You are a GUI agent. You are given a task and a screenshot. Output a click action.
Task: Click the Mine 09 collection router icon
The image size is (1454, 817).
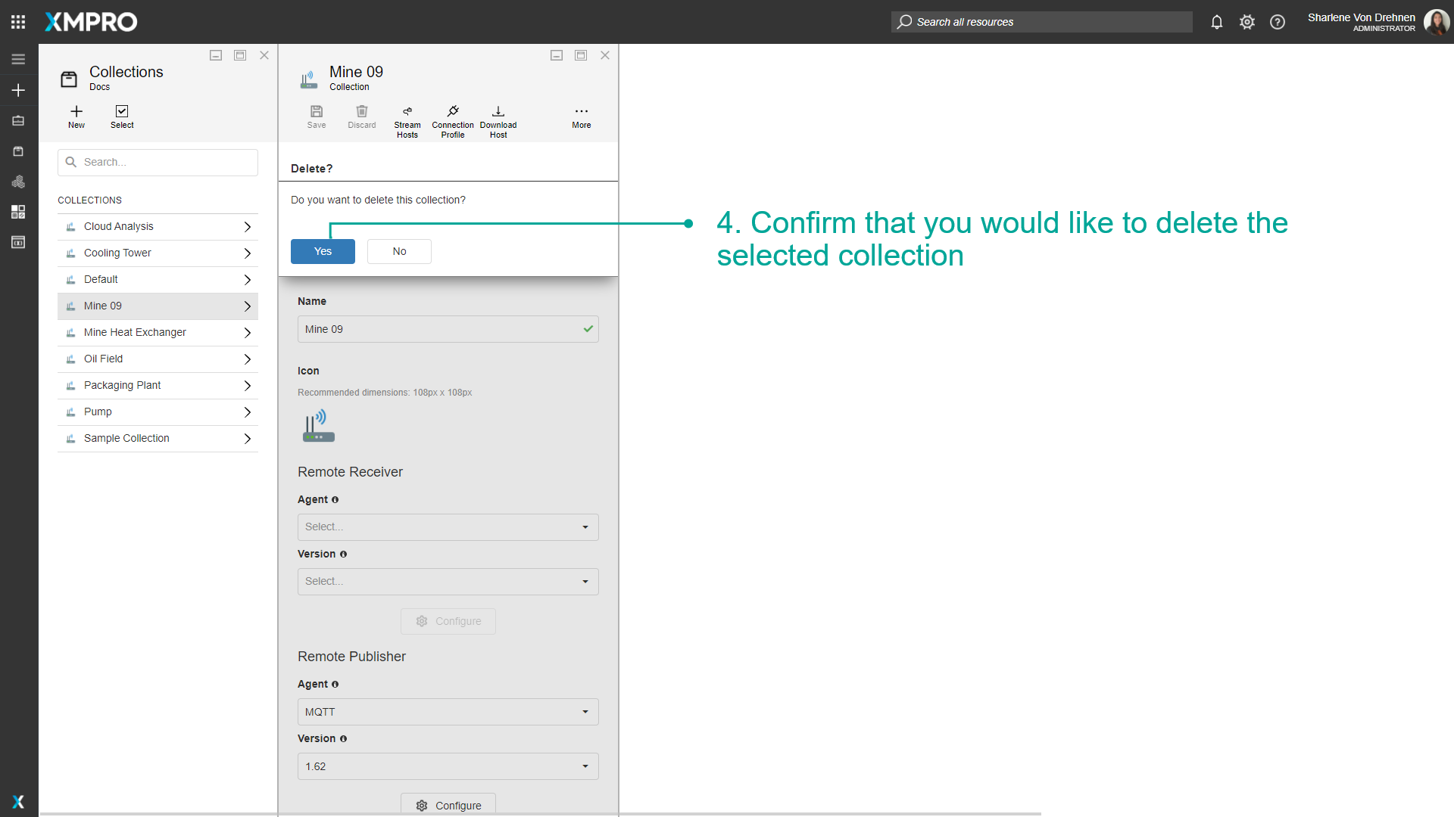(308, 79)
